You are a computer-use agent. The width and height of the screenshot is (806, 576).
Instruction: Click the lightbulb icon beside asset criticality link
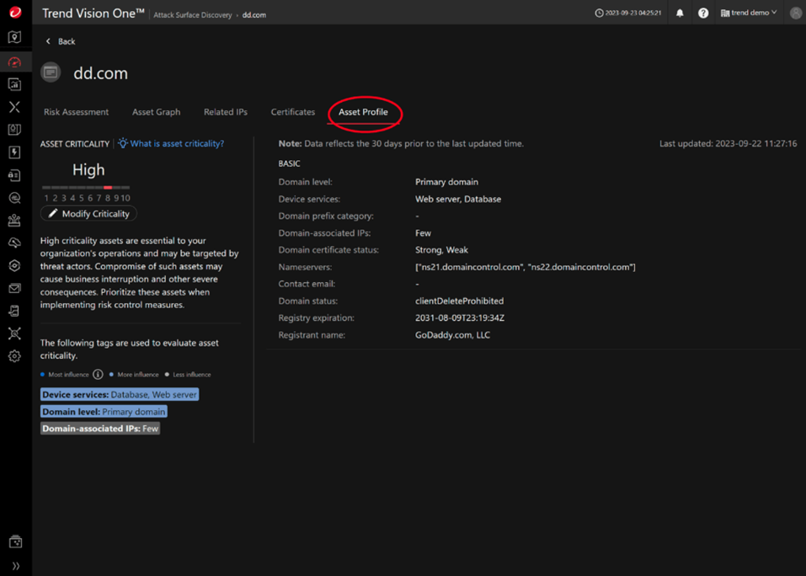coord(123,143)
